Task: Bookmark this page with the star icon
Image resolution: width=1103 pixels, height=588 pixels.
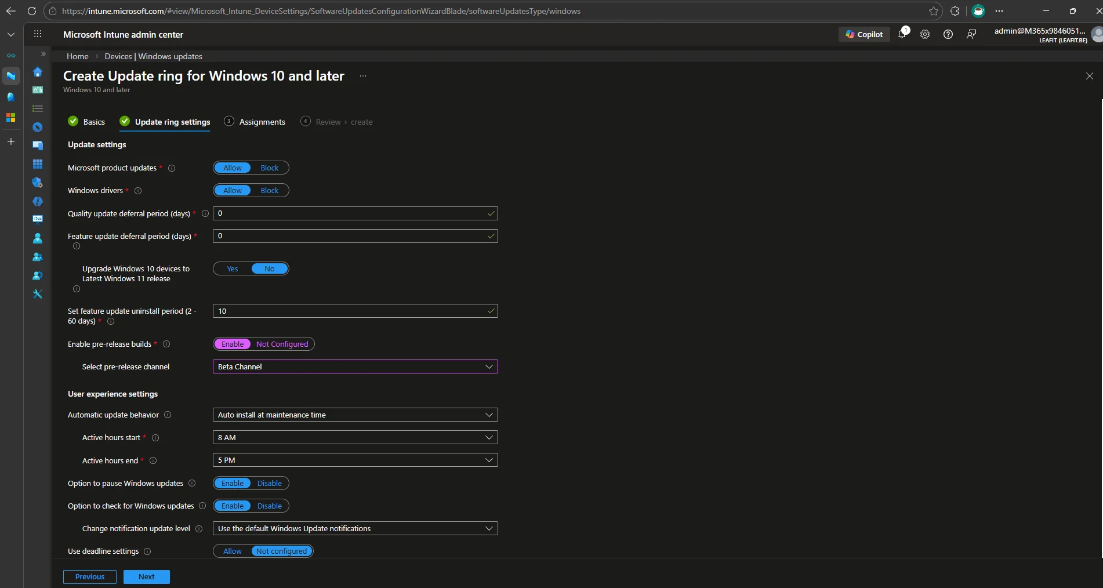Action: [934, 11]
